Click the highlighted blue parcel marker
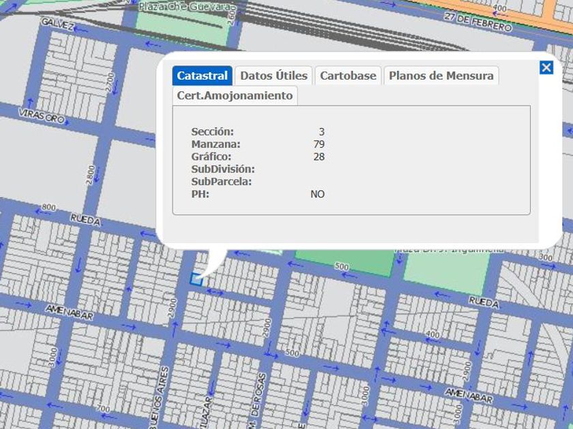Image resolution: width=573 pixels, height=429 pixels. tap(196, 279)
